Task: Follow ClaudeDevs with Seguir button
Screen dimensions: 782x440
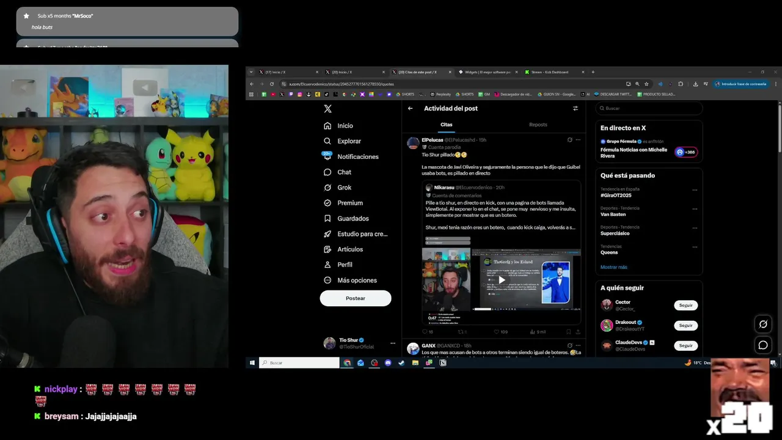Action: click(x=686, y=345)
